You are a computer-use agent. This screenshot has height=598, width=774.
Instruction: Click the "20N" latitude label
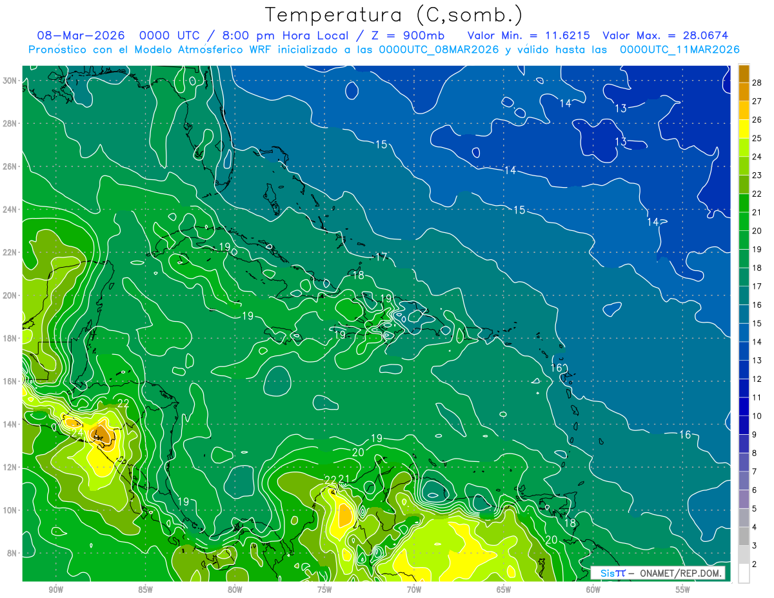tap(11, 295)
